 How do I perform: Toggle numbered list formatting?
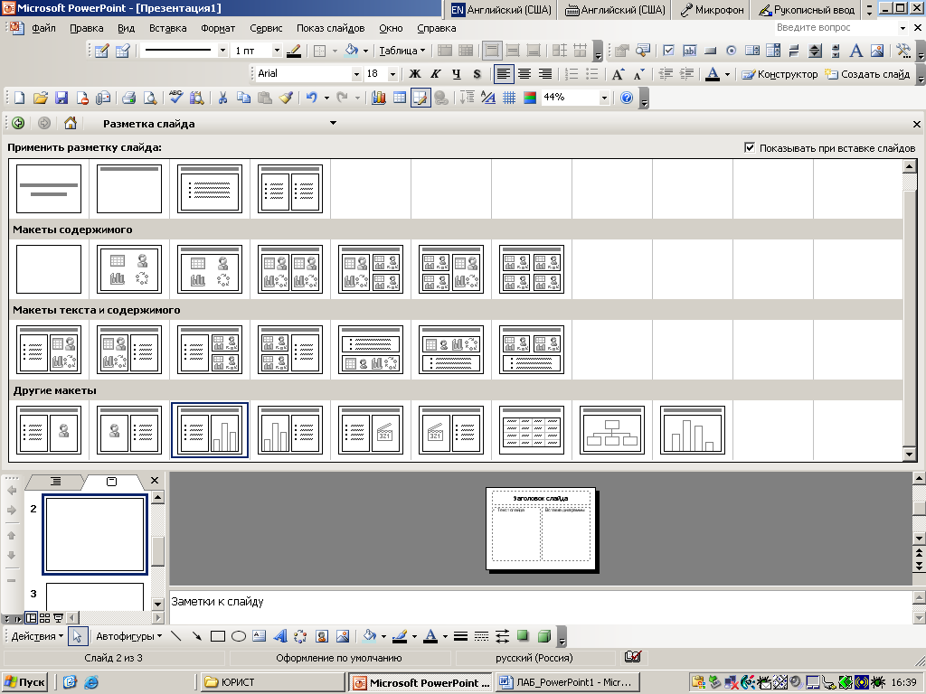tap(572, 74)
